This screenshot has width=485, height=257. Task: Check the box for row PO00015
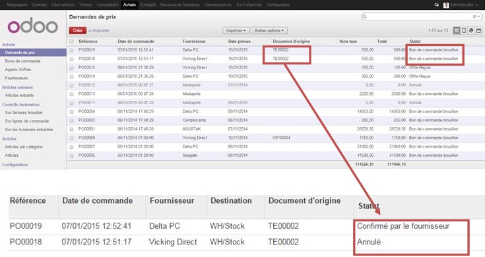click(72, 68)
